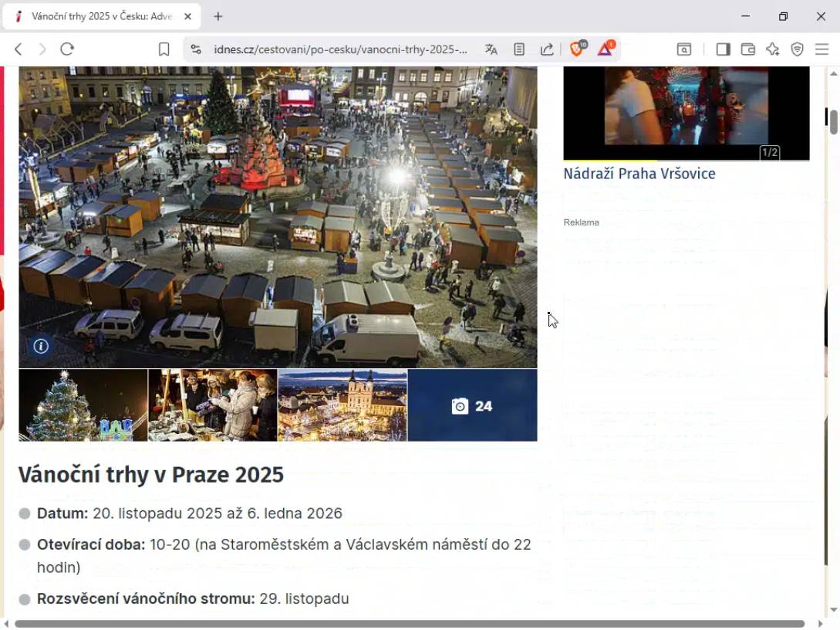Viewport: 840px width, 630px height.
Task: Open the Brave Rewards triangle icon
Action: click(x=606, y=49)
